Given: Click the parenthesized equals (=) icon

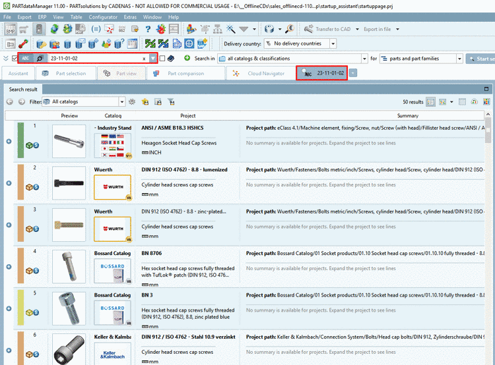Looking at the screenshot, I should click(96, 29).
